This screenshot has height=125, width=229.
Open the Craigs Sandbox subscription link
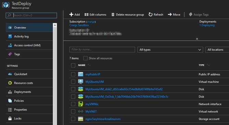point(79,25)
